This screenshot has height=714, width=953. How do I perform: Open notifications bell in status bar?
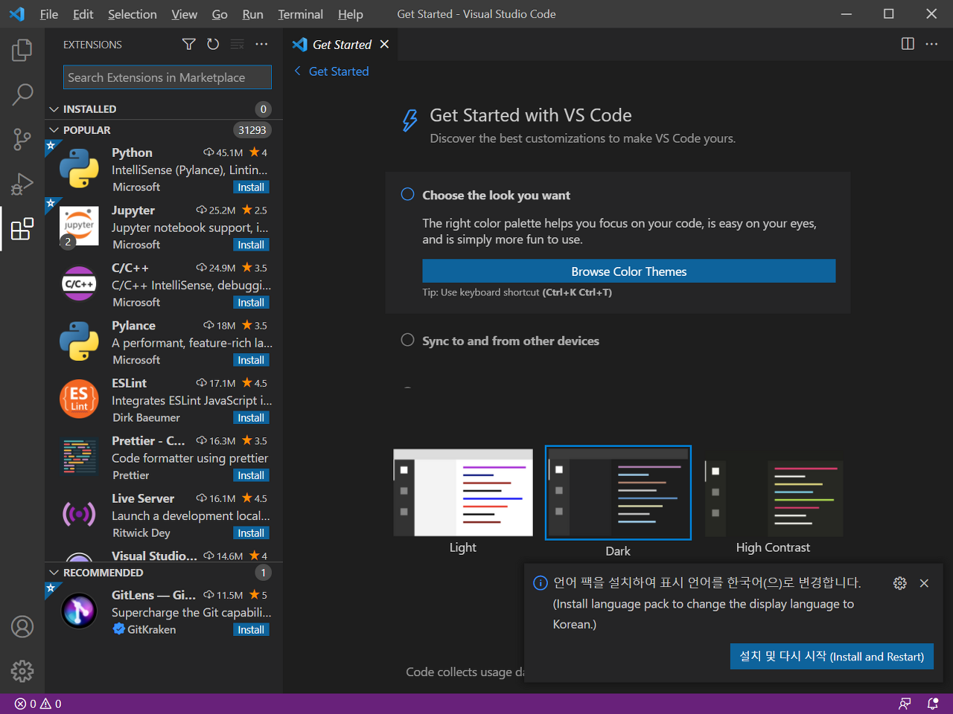coord(932,704)
